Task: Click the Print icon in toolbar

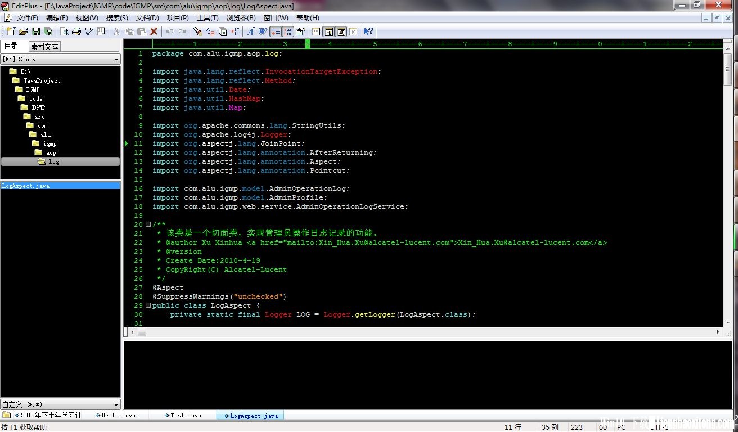Action: 76,31
